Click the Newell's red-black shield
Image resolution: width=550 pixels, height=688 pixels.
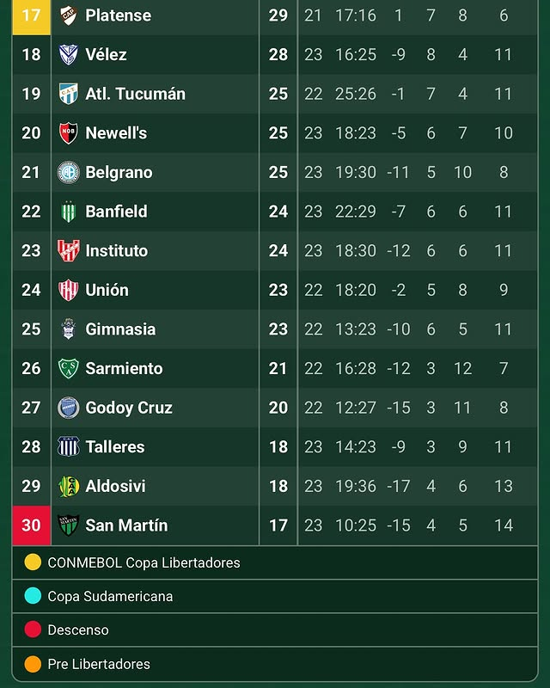coord(69,133)
